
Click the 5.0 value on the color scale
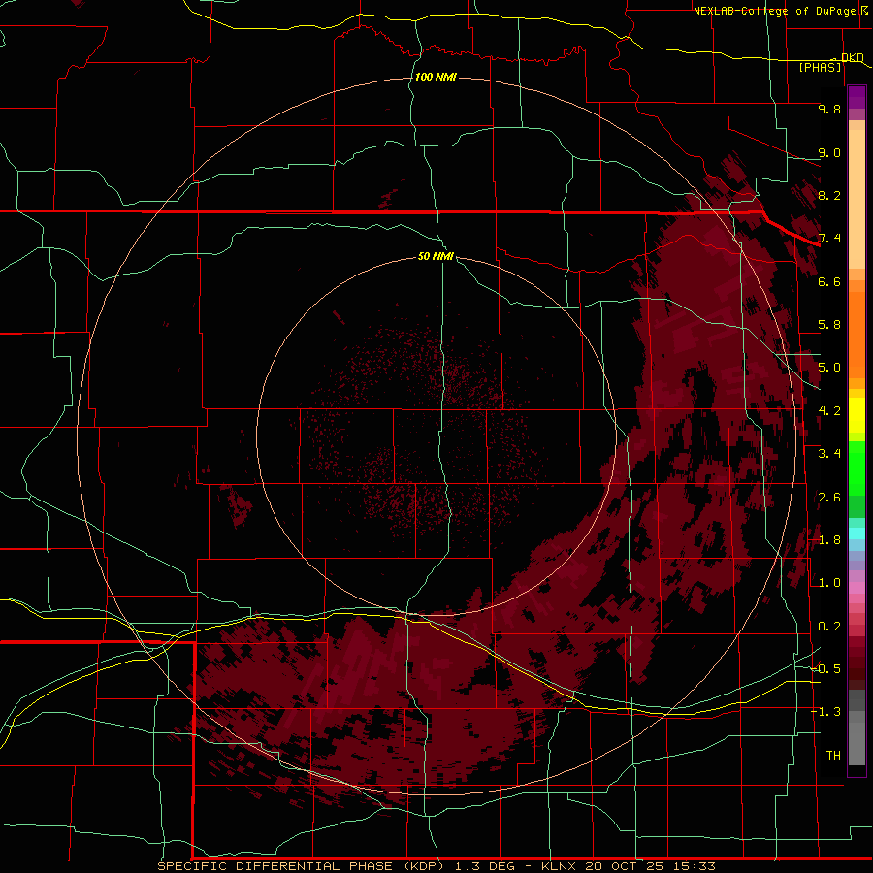click(829, 368)
